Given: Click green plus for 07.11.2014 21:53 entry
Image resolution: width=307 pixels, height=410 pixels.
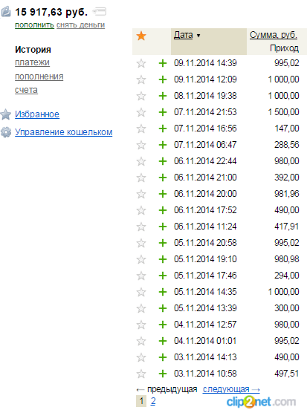Looking at the screenshot, I should pos(163,112).
